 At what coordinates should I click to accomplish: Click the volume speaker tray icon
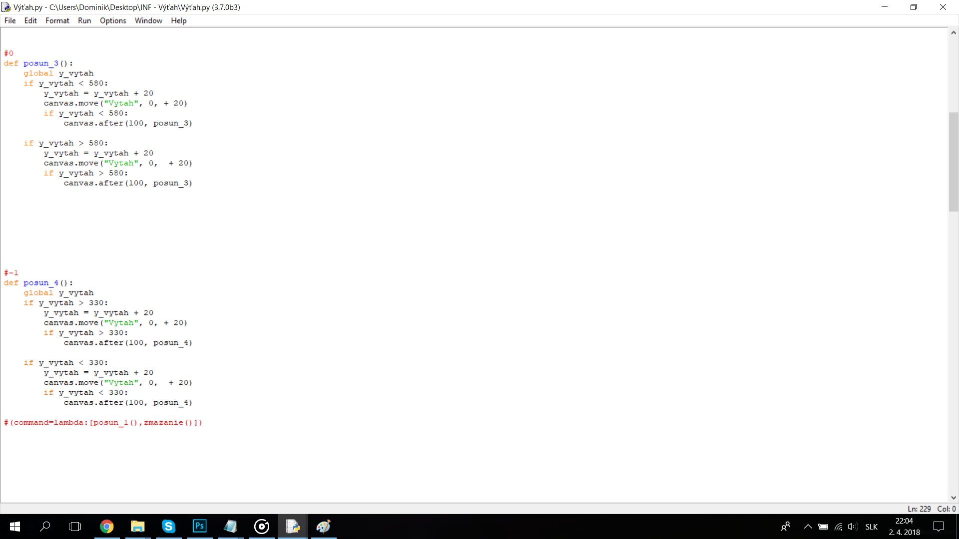[853, 527]
